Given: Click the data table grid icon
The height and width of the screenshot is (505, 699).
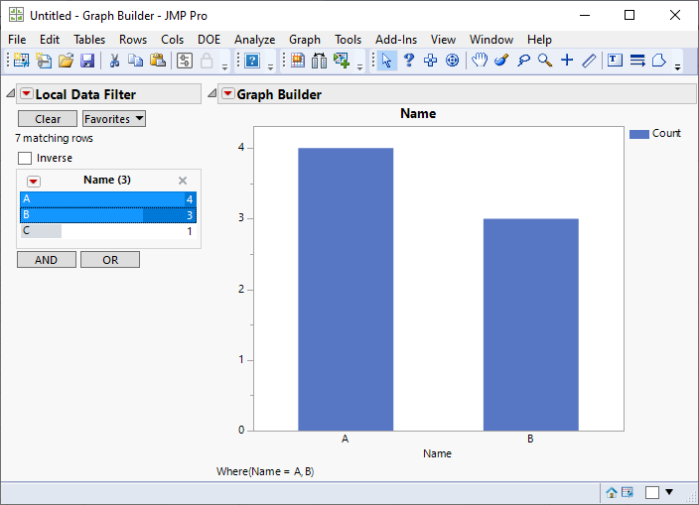Looking at the screenshot, I should pos(297,61).
